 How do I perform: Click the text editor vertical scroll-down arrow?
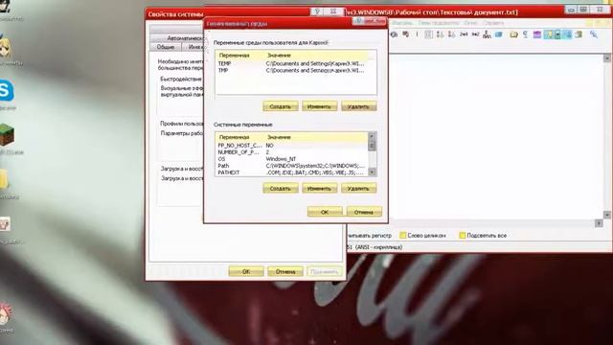[606, 215]
